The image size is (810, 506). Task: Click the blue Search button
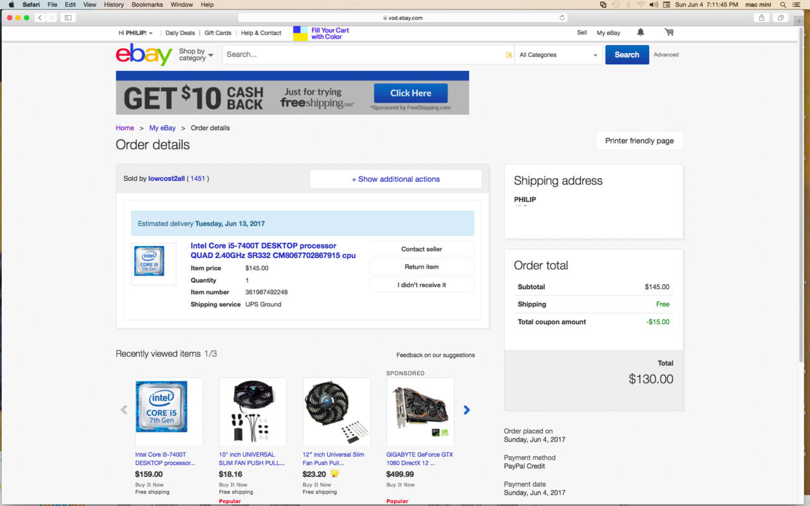point(627,55)
